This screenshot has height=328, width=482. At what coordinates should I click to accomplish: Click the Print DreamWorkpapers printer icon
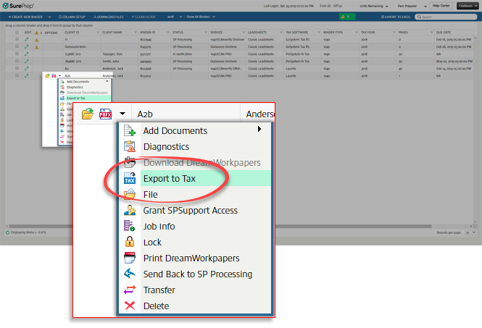[130, 258]
